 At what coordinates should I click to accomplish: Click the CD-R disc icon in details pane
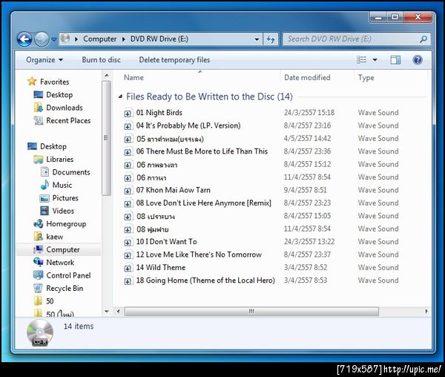coord(40,332)
